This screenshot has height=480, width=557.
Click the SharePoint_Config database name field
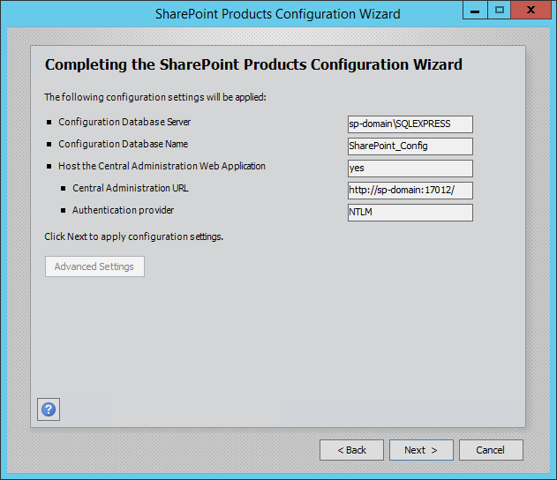(x=410, y=146)
